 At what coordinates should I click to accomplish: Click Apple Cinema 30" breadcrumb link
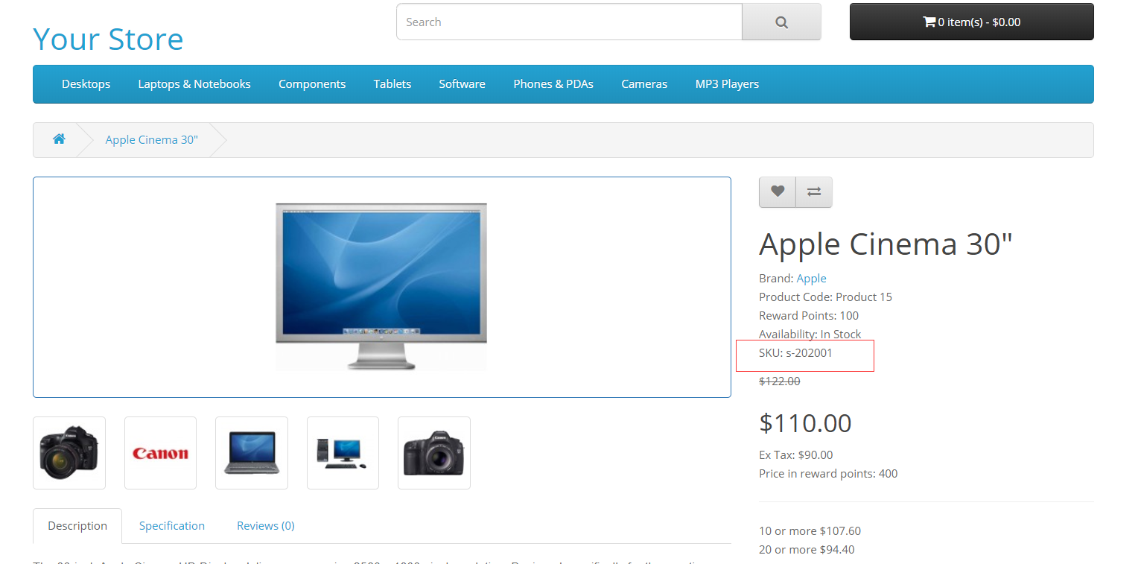pos(152,140)
